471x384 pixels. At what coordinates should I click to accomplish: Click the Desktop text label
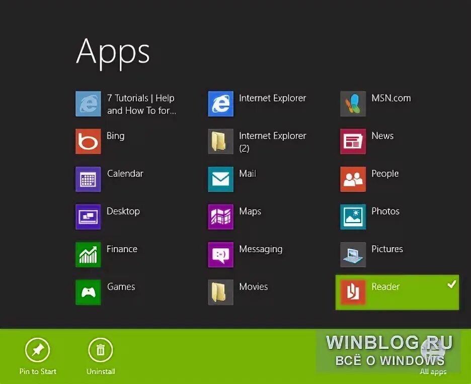tap(123, 212)
